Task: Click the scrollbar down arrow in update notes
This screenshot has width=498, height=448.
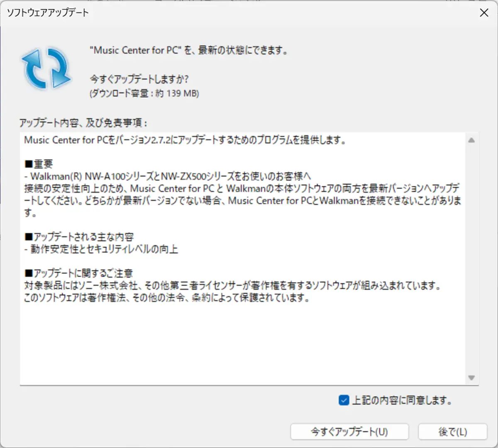Action: (471, 377)
